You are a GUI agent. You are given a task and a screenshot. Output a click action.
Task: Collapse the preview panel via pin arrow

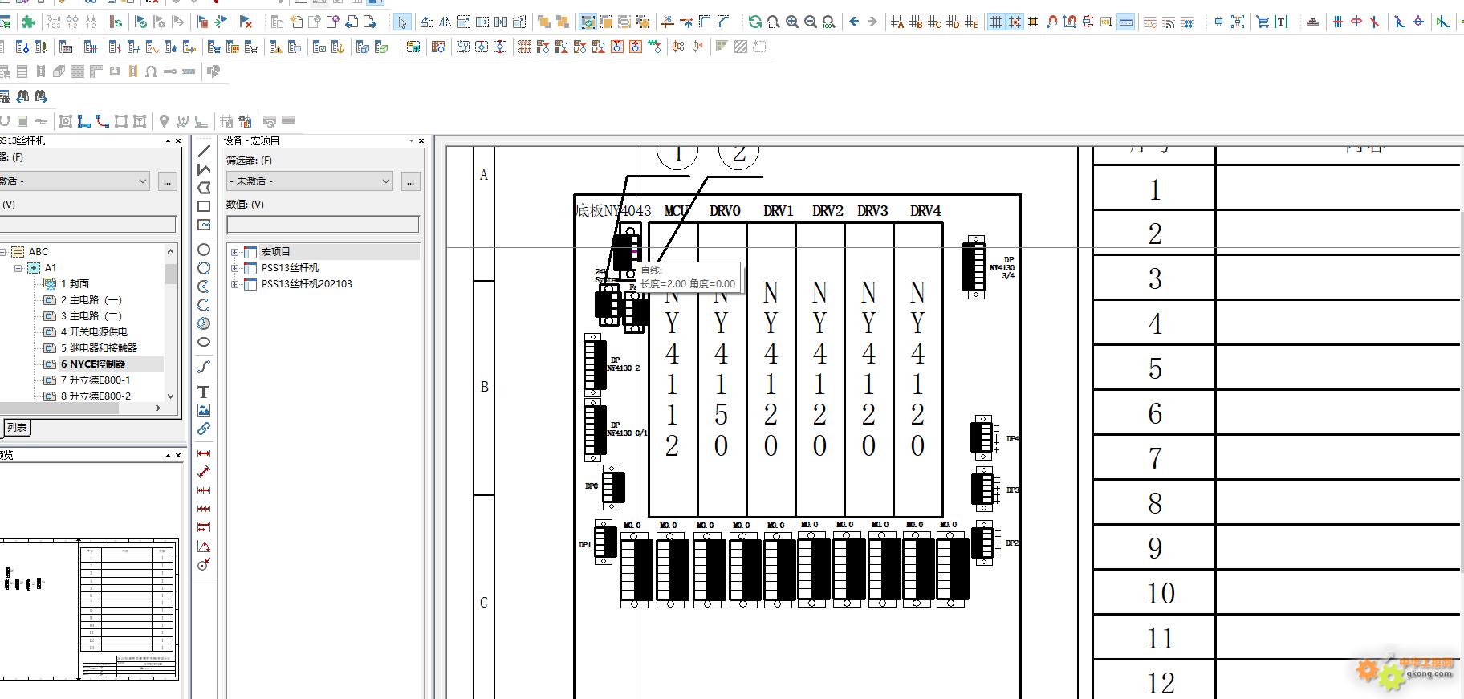coord(169,455)
